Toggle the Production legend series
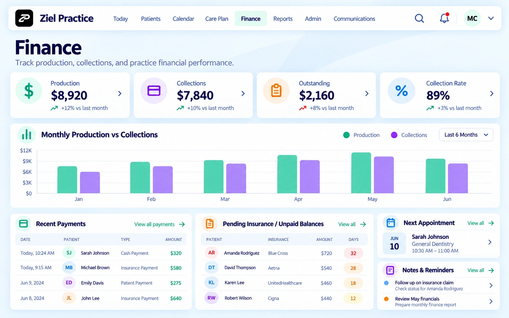The width and height of the screenshot is (509, 318). (361, 135)
